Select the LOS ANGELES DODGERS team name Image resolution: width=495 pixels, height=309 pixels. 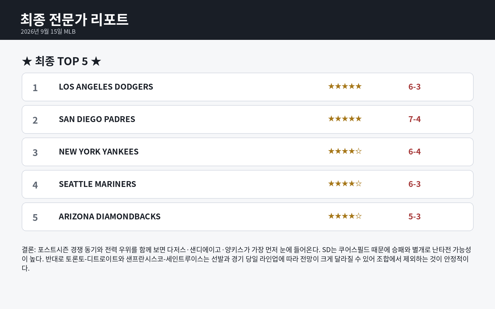click(x=106, y=87)
